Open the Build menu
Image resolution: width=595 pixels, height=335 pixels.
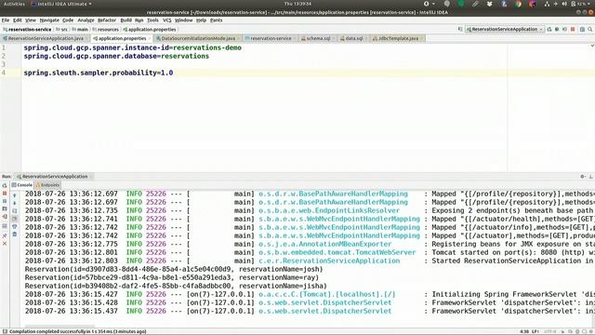(126, 20)
